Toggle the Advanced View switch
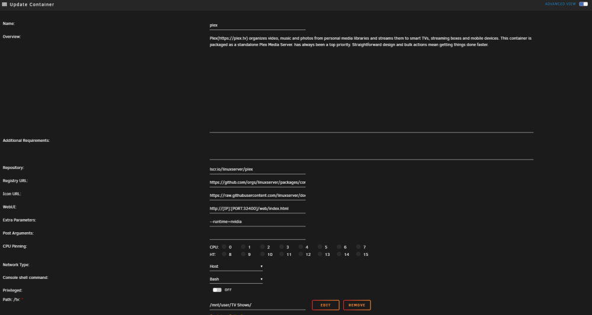 583,4
